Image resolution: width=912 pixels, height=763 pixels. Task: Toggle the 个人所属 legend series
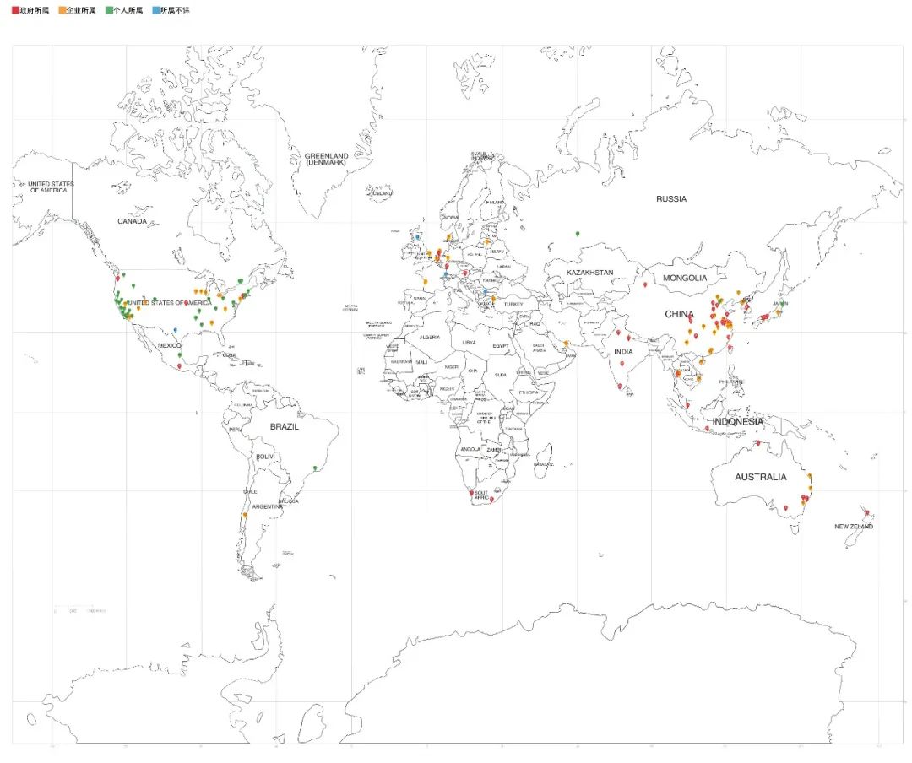coord(124,10)
